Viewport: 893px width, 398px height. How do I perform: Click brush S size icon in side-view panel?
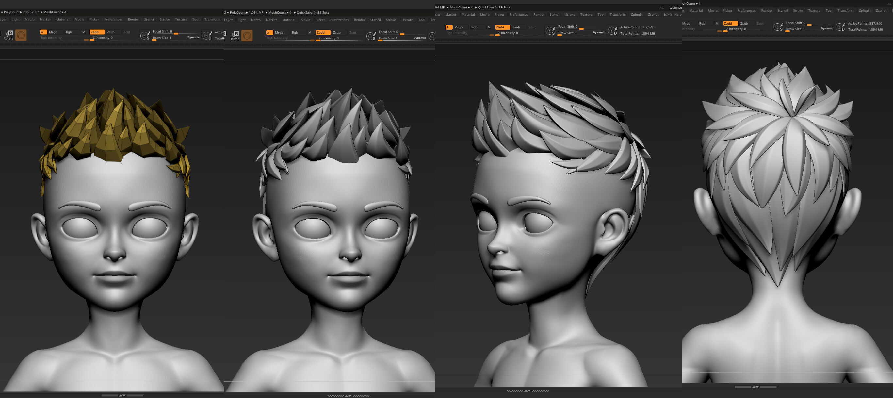[550, 30]
